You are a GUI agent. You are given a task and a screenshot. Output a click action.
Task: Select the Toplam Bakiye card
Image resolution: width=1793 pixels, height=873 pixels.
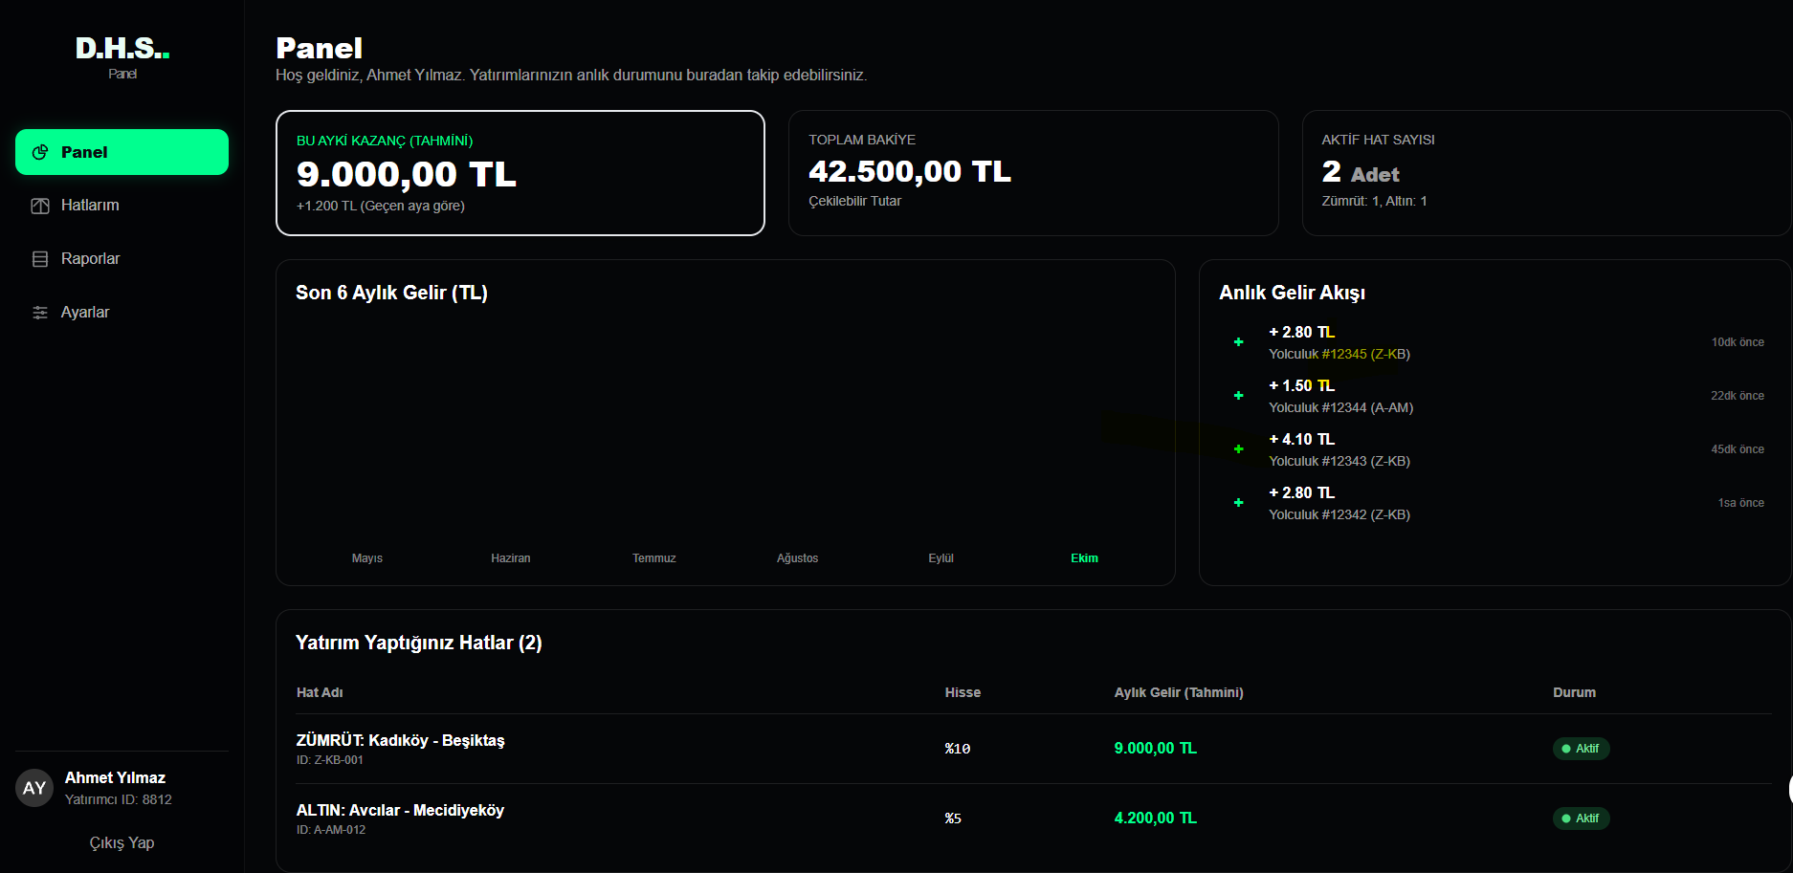coord(1032,173)
